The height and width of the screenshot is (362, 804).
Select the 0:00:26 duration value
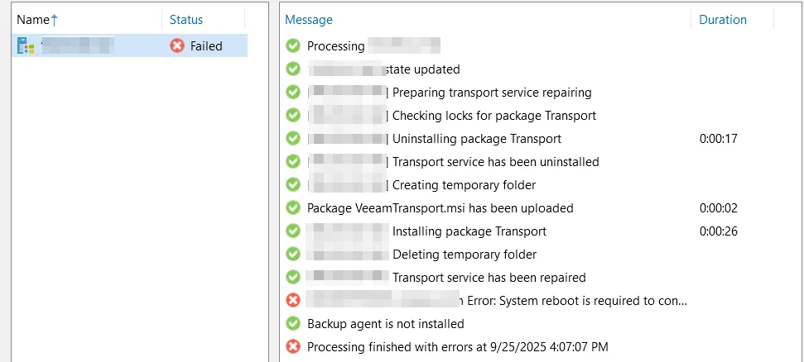(719, 231)
